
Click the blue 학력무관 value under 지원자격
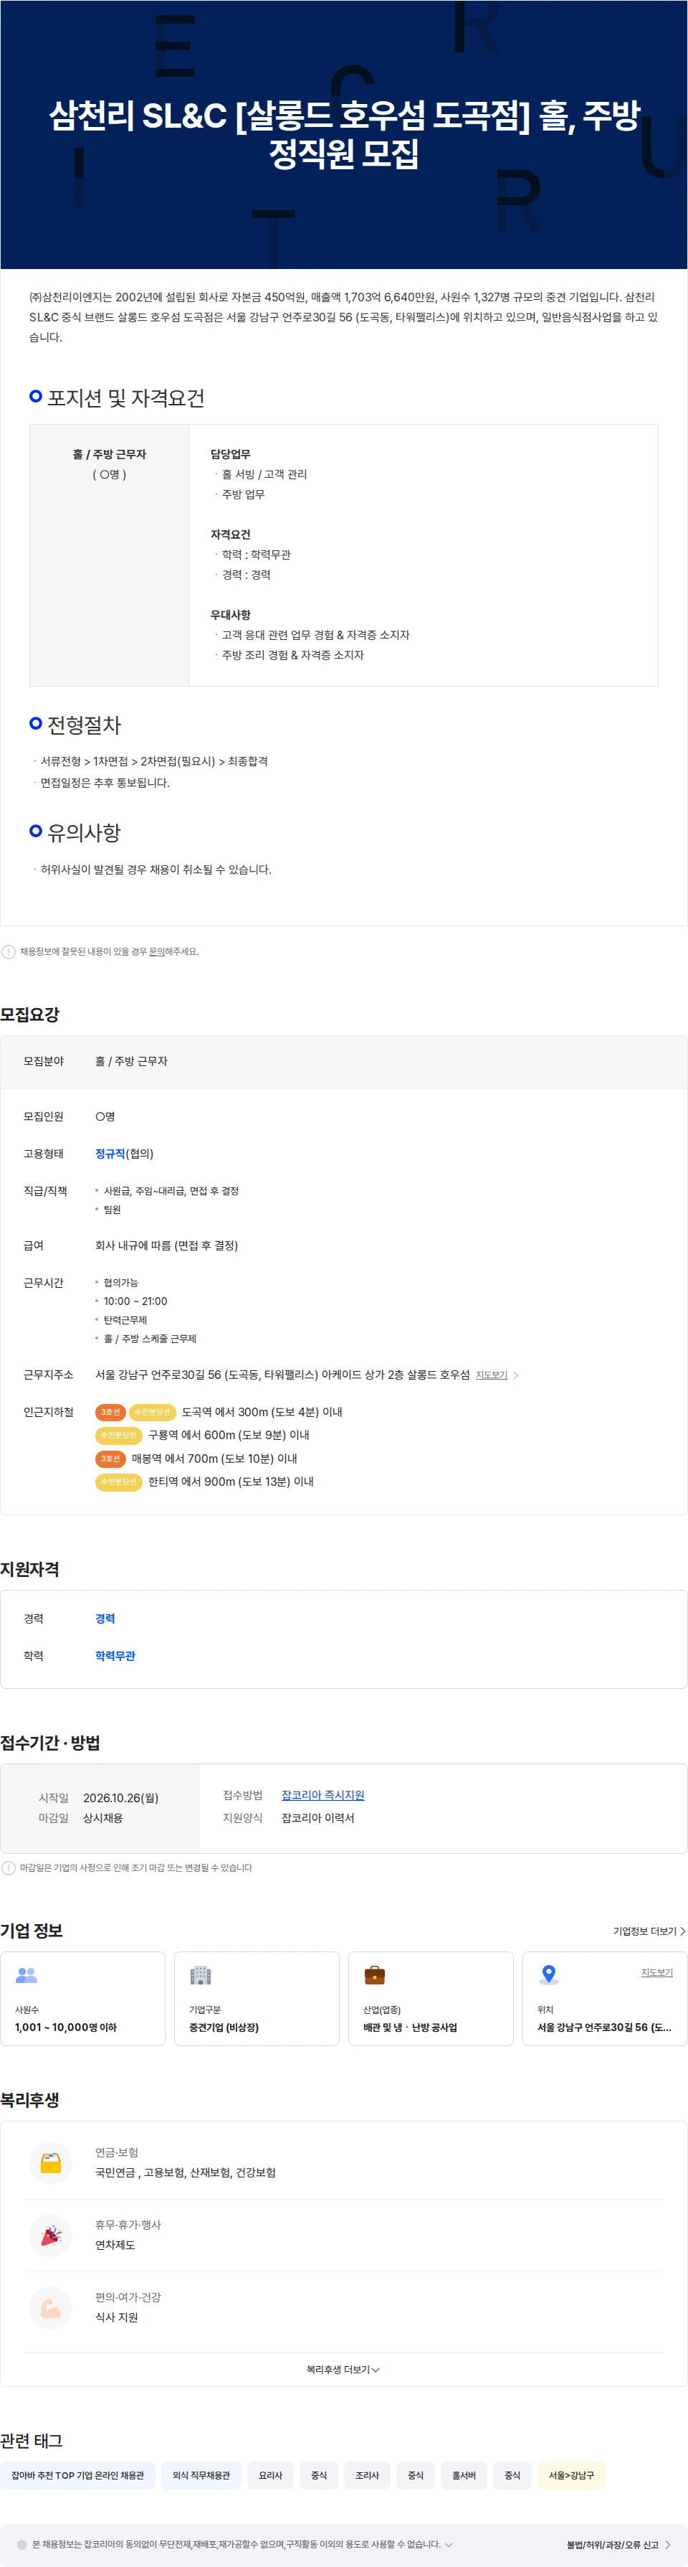click(x=115, y=1656)
